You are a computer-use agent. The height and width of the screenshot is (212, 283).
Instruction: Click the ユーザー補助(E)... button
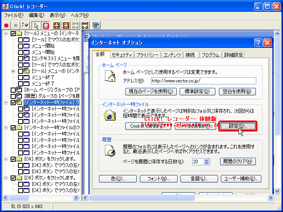(x=241, y=179)
